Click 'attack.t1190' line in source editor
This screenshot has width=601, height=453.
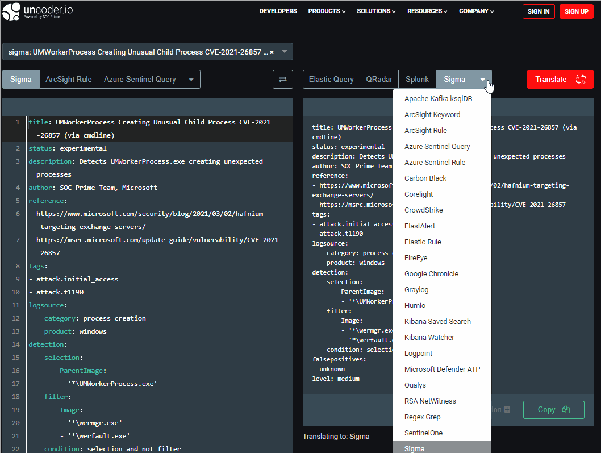pyautogui.click(x=56, y=292)
